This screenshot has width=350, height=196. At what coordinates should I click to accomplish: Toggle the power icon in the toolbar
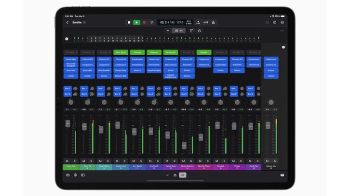point(199,31)
